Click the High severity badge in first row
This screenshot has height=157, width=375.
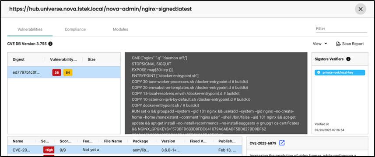49,150
